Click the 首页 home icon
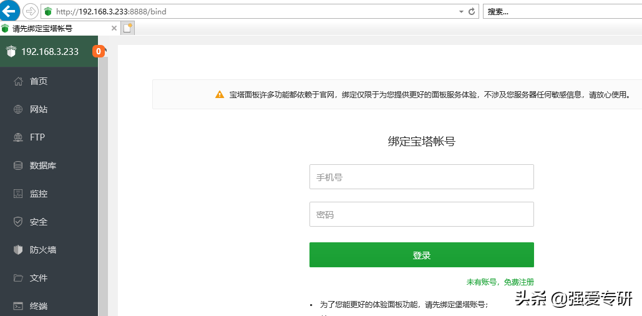 tap(18, 81)
